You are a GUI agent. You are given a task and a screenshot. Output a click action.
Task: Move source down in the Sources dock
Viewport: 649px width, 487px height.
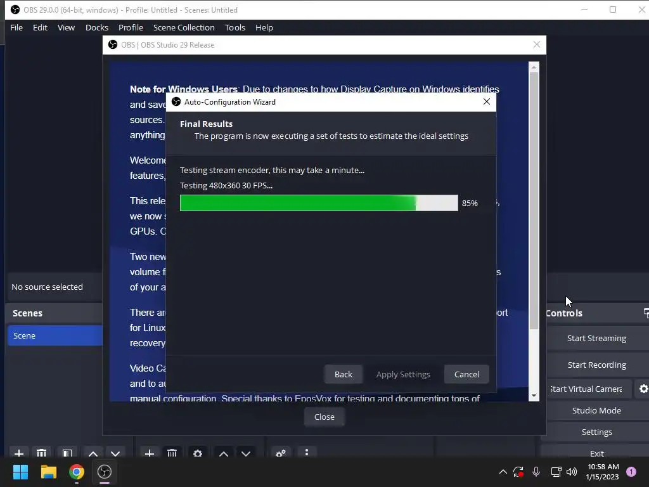pos(246,453)
